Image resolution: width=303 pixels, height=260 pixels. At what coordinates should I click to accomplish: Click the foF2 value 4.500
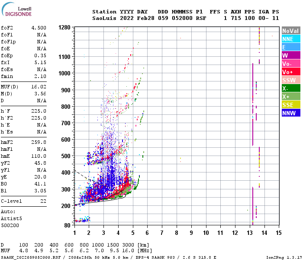(x=39, y=28)
